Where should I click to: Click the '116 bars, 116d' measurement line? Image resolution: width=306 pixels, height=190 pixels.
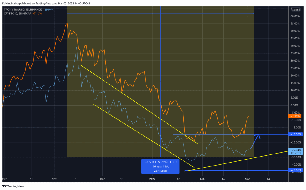[x=160, y=166]
